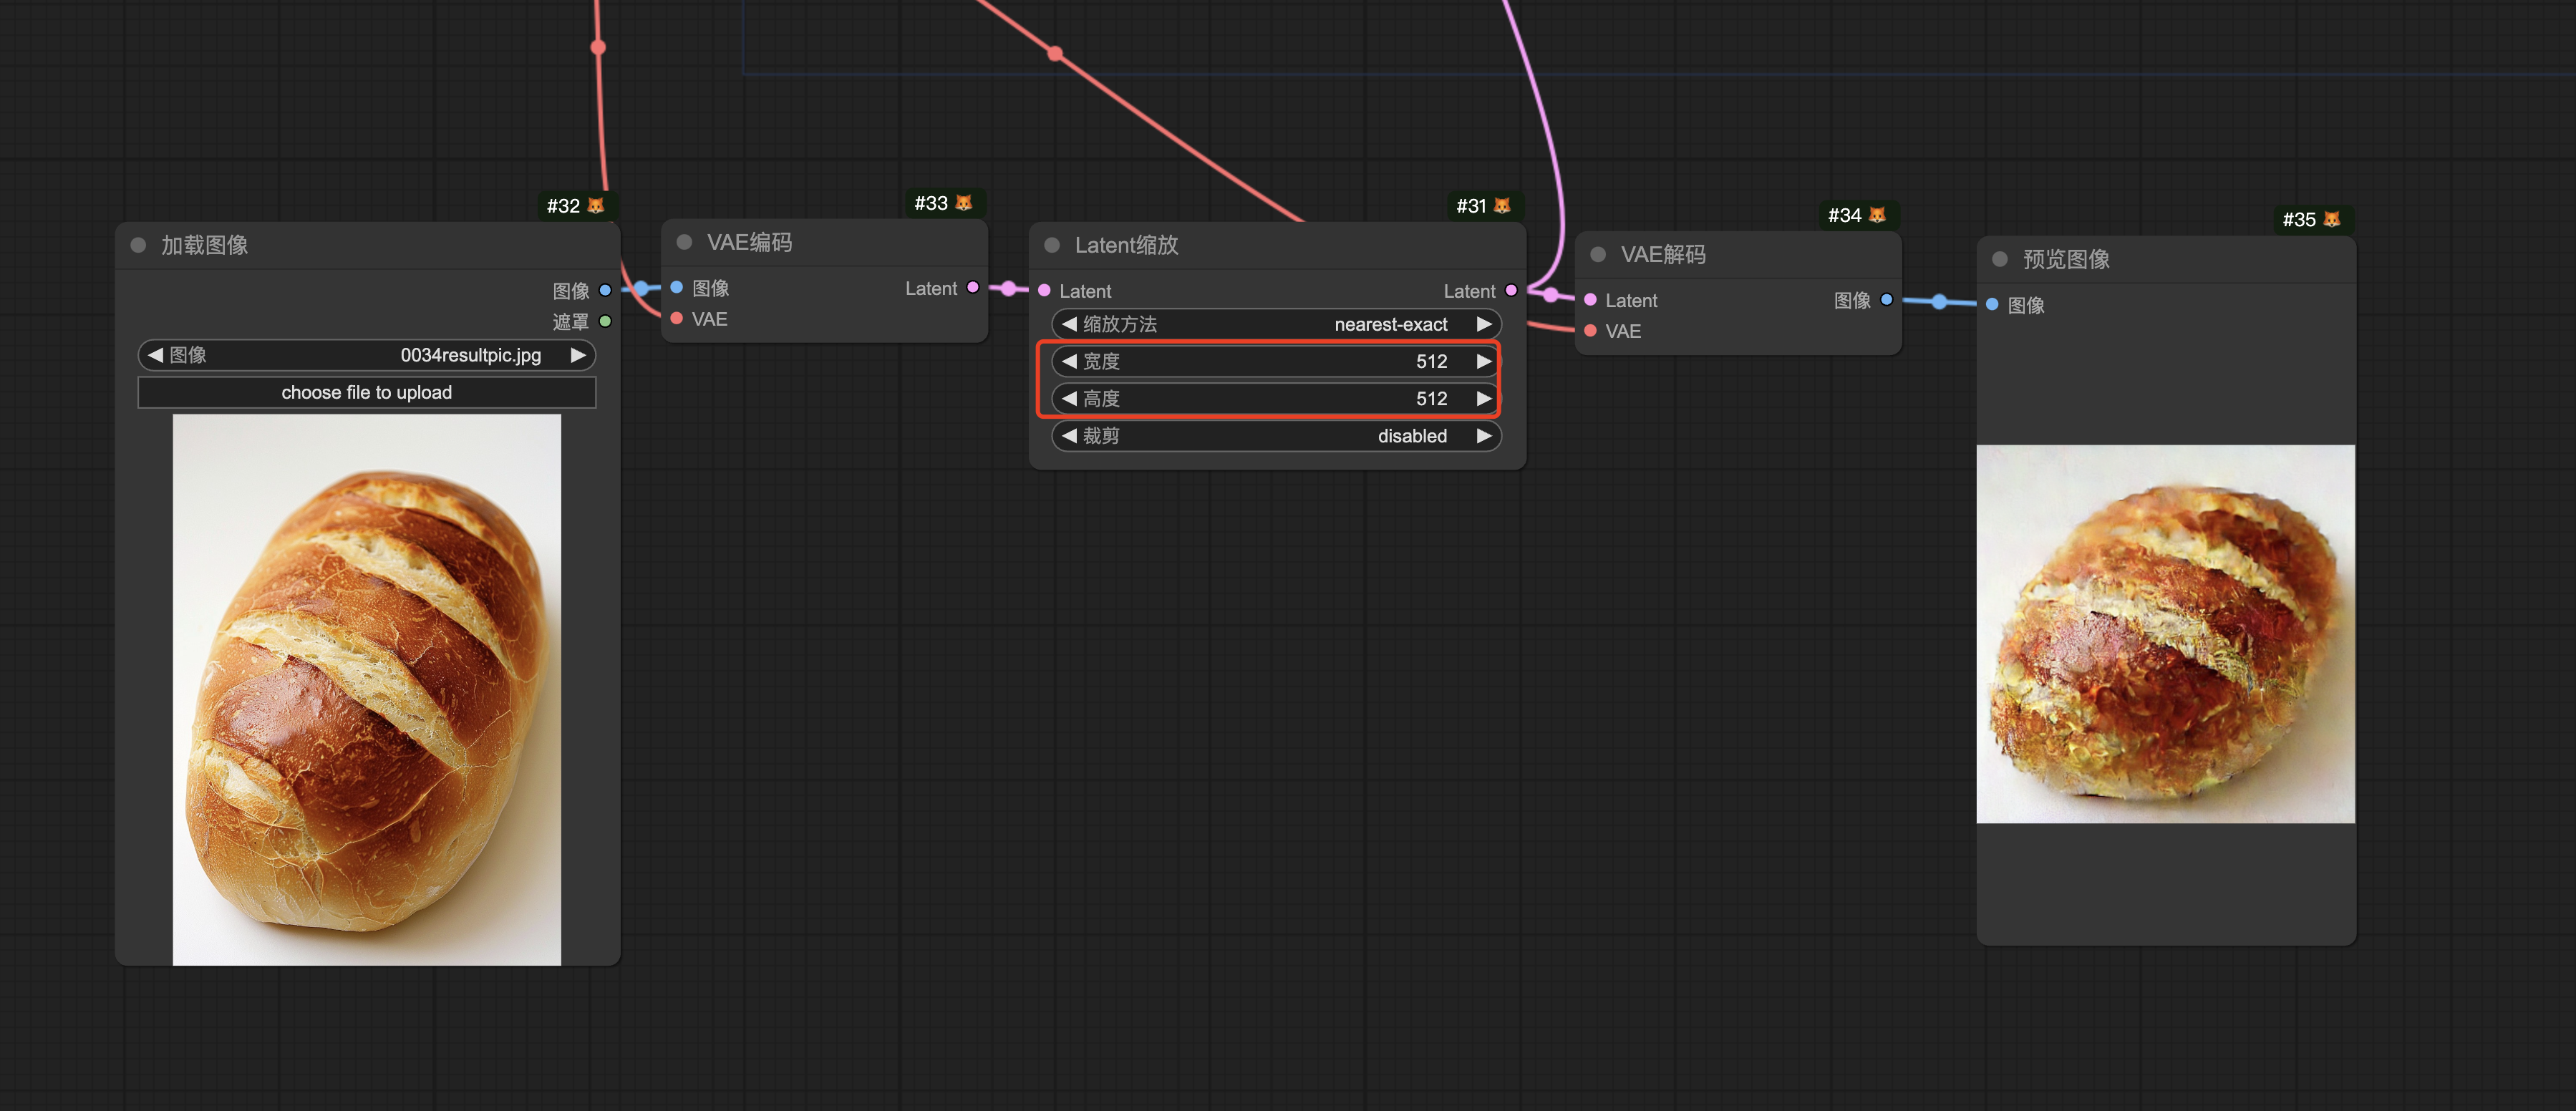
Task: Toggle collapse dot on Latent缩放 node
Action: (x=1052, y=245)
